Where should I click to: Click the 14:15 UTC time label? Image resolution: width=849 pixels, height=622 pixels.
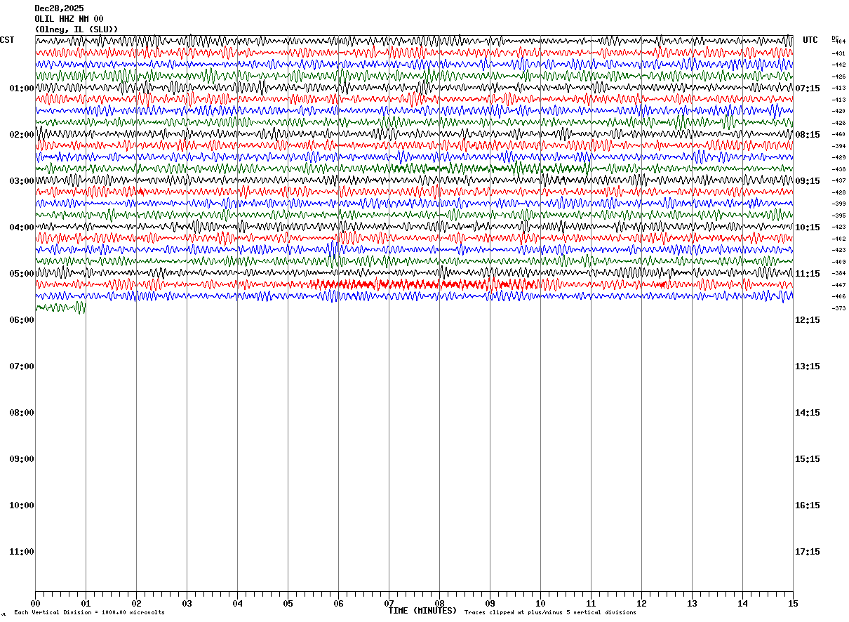pos(808,413)
